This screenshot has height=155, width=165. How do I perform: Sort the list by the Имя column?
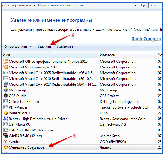[x=50, y=55]
